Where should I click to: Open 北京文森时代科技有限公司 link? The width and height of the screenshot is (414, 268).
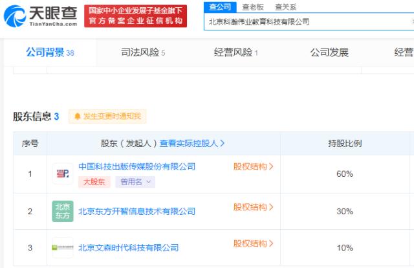[129, 248]
